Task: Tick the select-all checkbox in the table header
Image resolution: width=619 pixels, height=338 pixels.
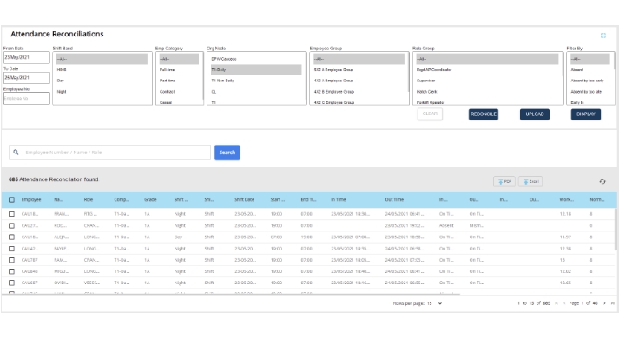Action: [x=11, y=199]
